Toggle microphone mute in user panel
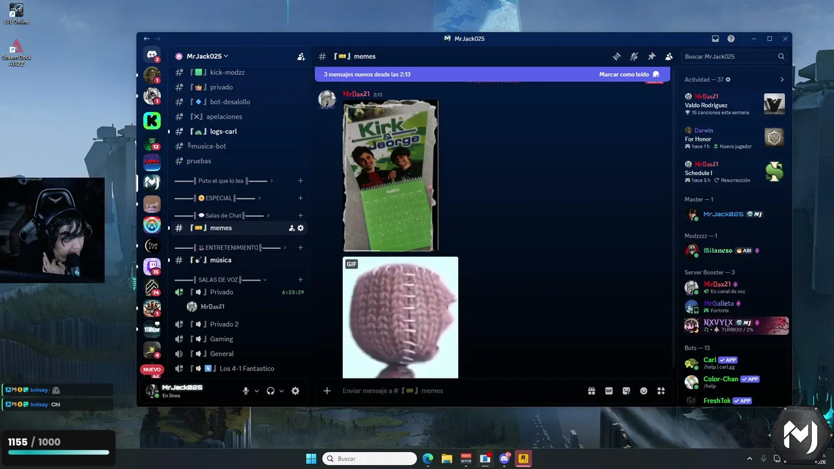 tap(246, 391)
